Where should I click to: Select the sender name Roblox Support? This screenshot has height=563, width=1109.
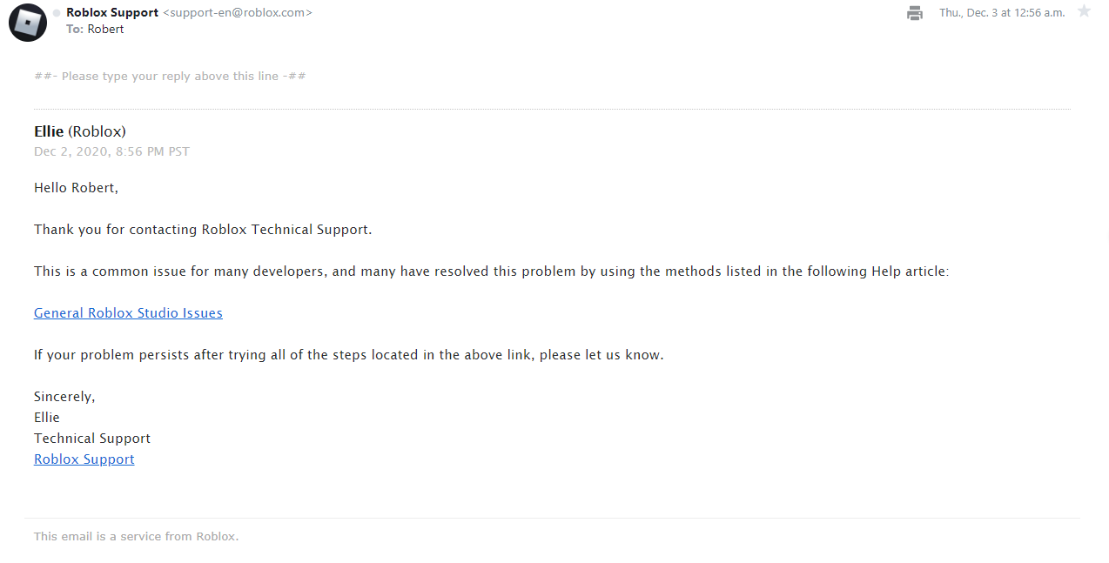point(112,13)
